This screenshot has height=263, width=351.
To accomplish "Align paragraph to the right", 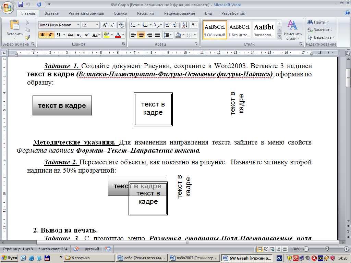I will 149,35.
